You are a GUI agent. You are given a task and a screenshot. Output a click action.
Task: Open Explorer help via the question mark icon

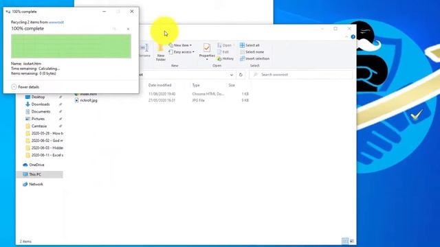353,37
